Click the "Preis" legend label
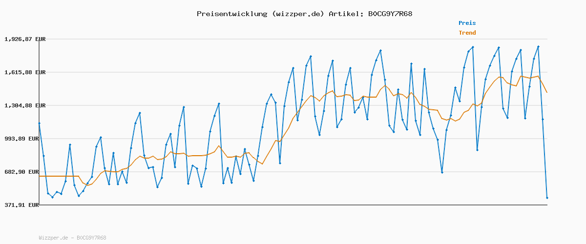 467,23
